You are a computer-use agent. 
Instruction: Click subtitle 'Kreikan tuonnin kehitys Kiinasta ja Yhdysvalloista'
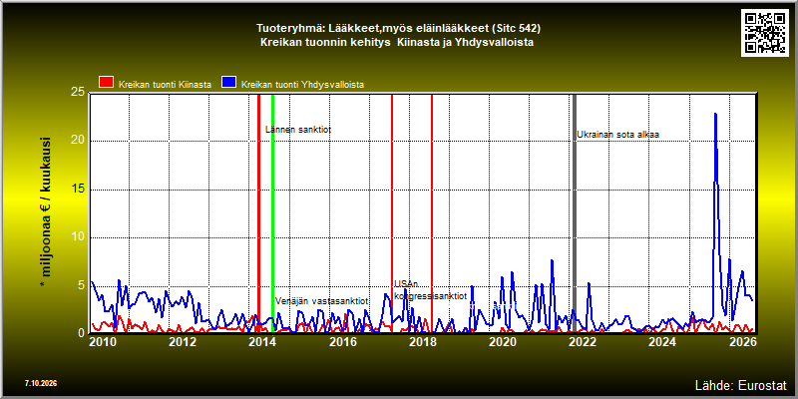point(397,43)
